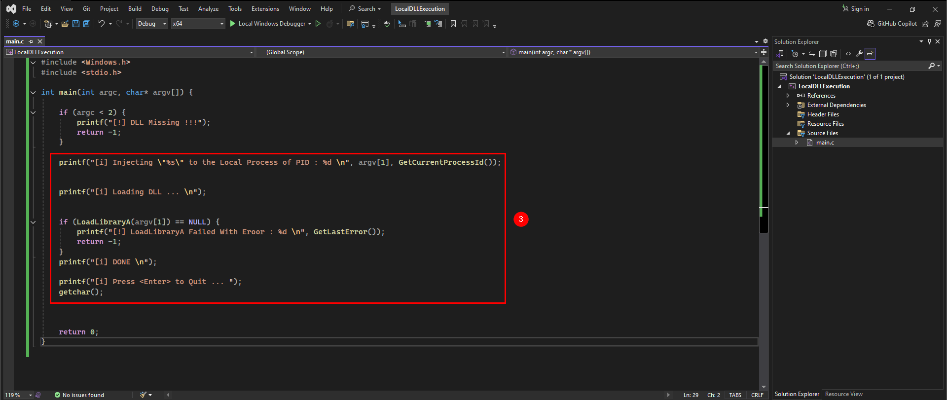Toggle Pending Changes Filter clock icon
Image resolution: width=947 pixels, height=400 pixels.
pyautogui.click(x=795, y=54)
